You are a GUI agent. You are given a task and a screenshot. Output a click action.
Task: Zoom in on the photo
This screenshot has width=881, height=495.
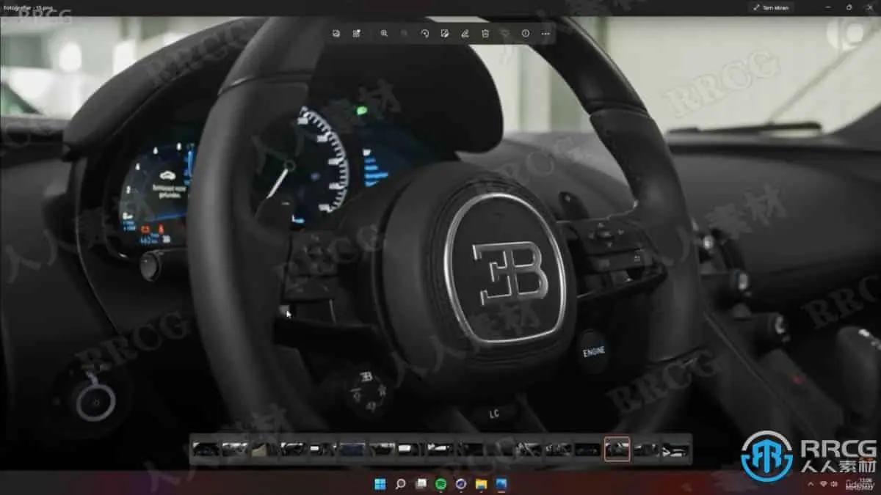point(384,34)
